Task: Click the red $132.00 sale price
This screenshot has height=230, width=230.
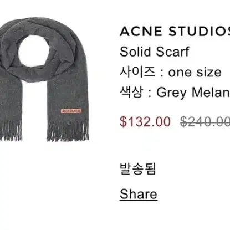Action: (x=145, y=122)
